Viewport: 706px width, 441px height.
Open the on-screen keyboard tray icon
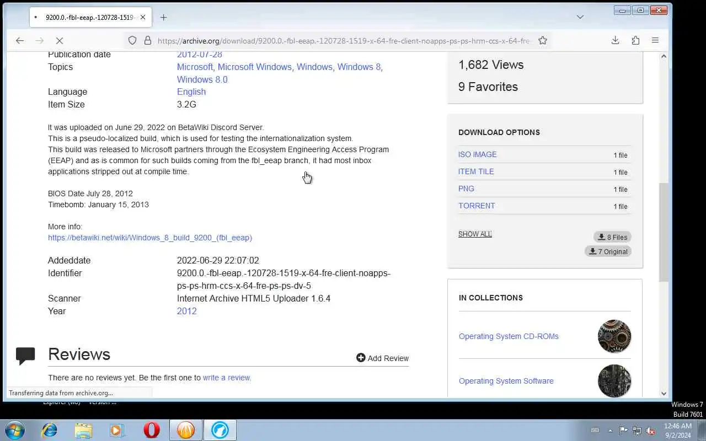(595, 431)
